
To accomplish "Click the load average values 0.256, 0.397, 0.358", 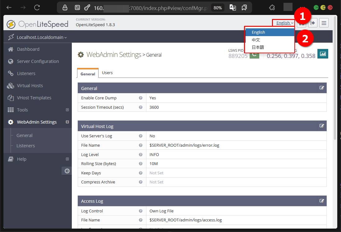I will click(x=291, y=56).
